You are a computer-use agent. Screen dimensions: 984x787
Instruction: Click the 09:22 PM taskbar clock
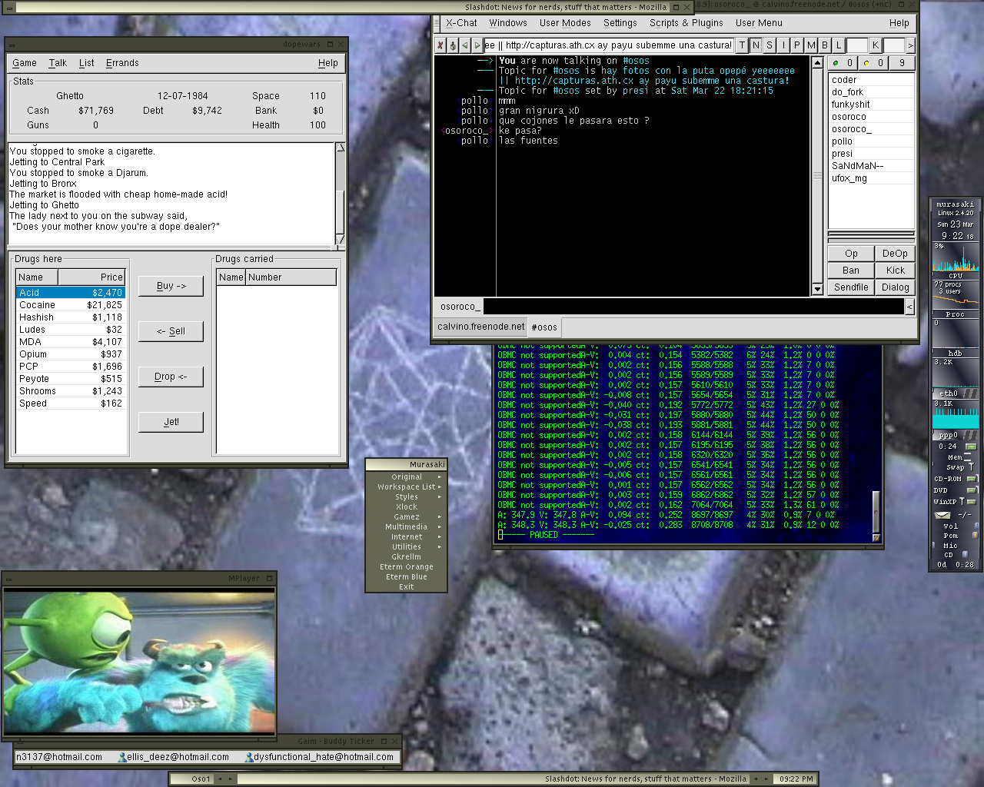796,779
